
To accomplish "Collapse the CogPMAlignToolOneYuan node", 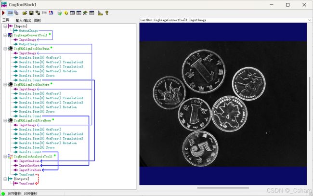I will [5, 49].
